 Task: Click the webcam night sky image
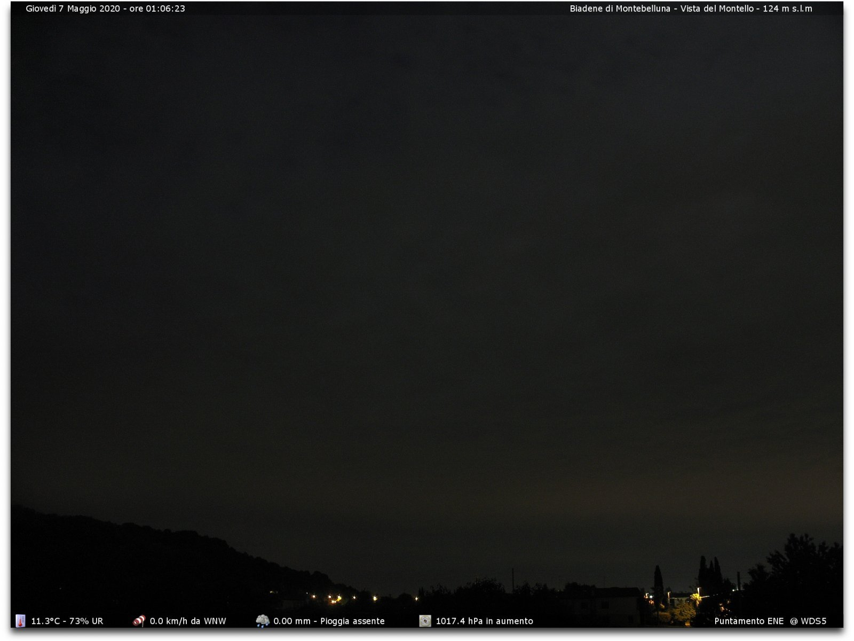pyautogui.click(x=427, y=315)
